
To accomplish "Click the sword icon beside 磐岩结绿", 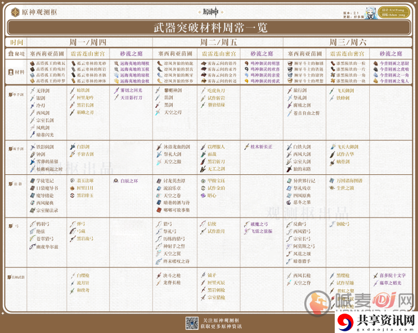I will 203,105.
